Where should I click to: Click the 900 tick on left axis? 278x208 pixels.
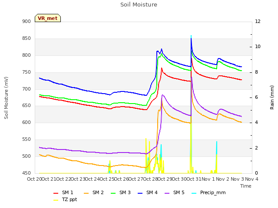26,22
